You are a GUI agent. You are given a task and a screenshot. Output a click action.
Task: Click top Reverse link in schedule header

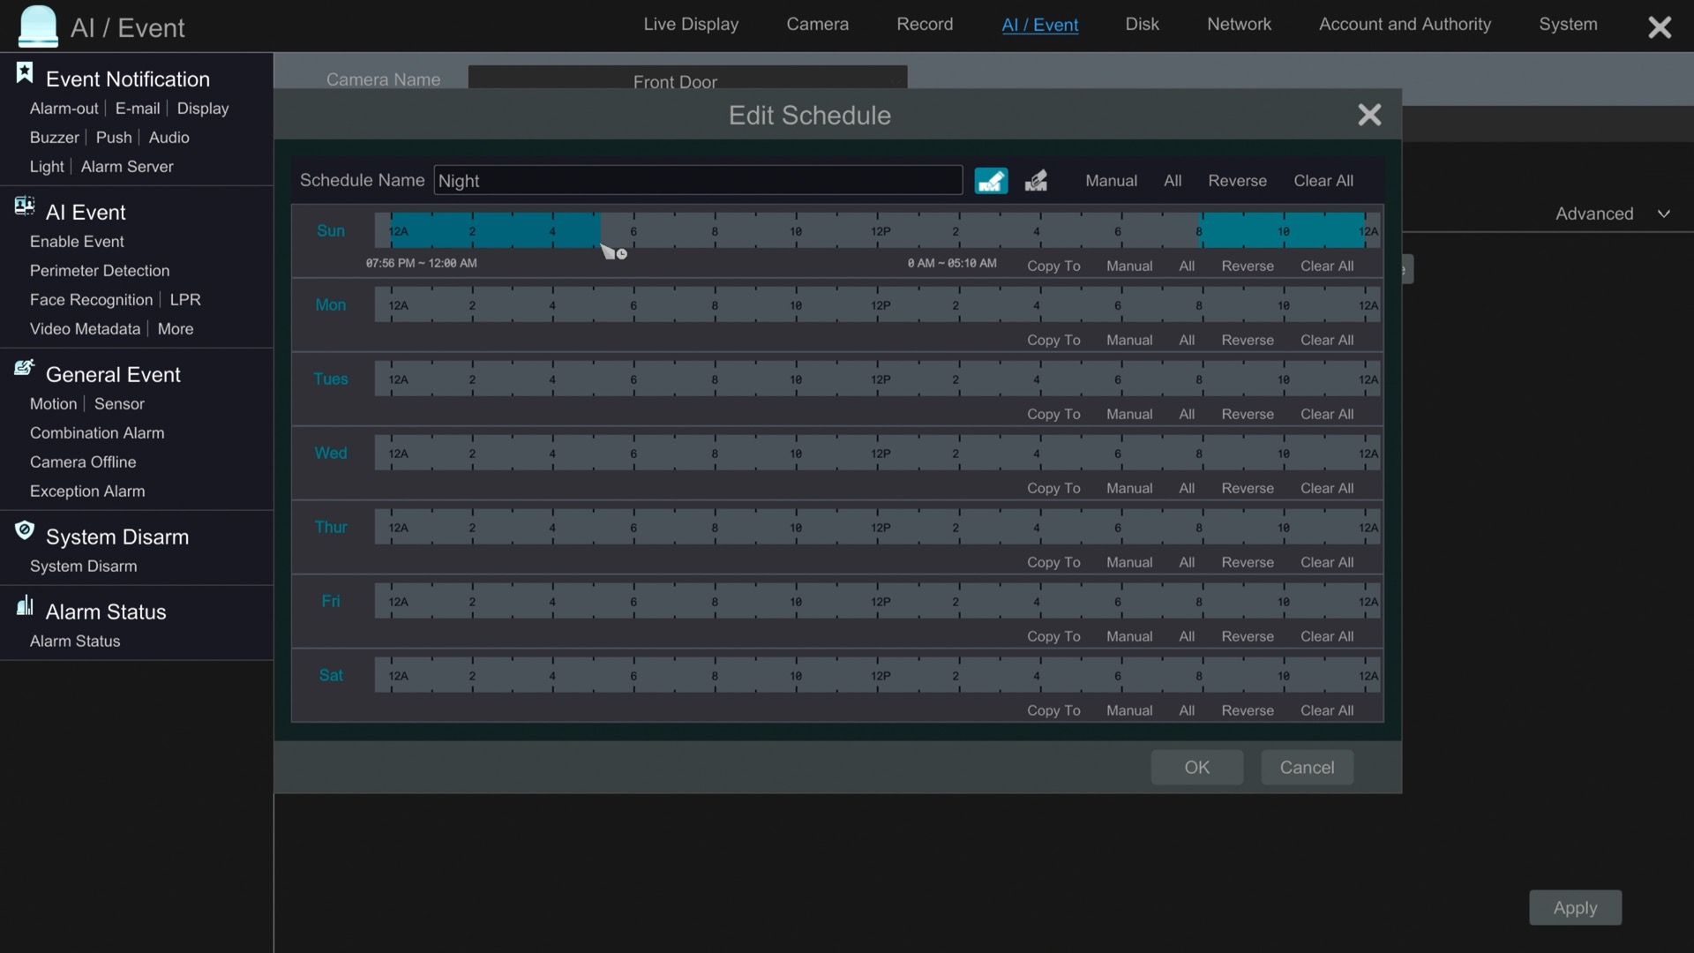coord(1237,181)
